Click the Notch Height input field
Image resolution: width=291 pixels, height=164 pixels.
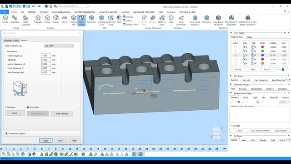pyautogui.click(x=46, y=56)
